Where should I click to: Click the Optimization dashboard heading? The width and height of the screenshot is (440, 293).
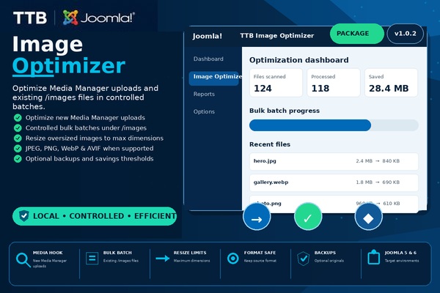tap(299, 60)
